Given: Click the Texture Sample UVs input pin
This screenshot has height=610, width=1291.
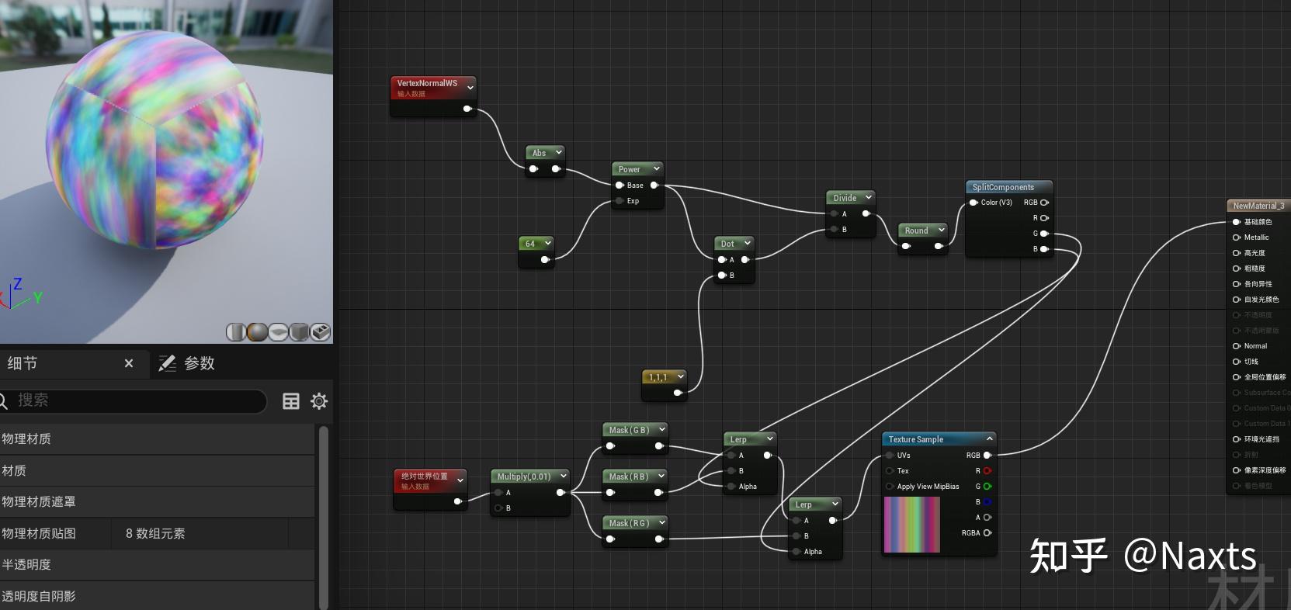Looking at the screenshot, I should coord(890,456).
